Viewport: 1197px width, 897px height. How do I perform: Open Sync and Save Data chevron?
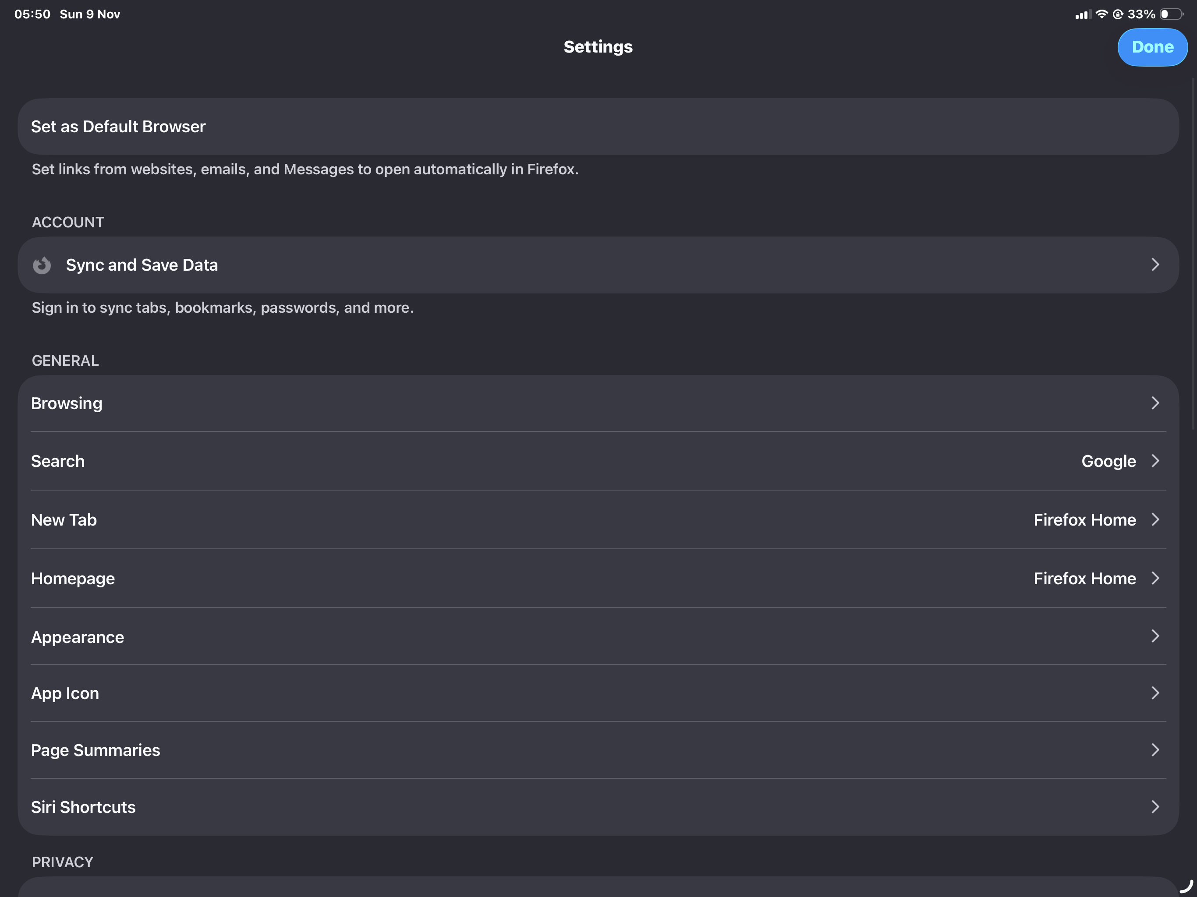click(1155, 265)
